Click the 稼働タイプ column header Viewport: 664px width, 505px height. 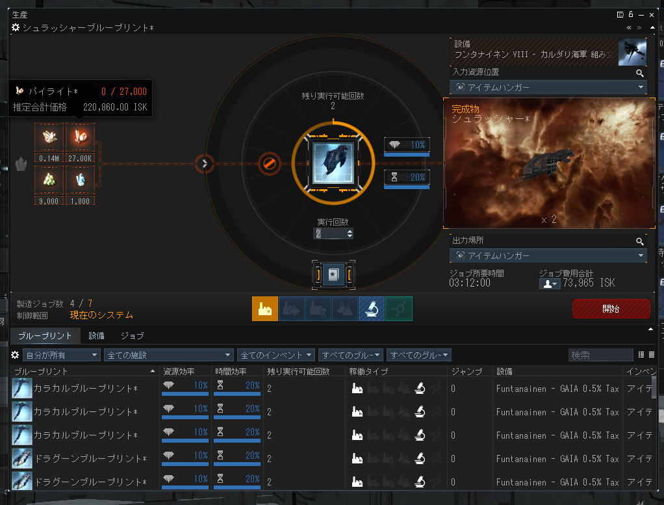[x=396, y=371]
